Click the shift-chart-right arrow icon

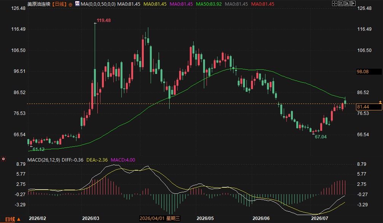[x=353, y=3]
